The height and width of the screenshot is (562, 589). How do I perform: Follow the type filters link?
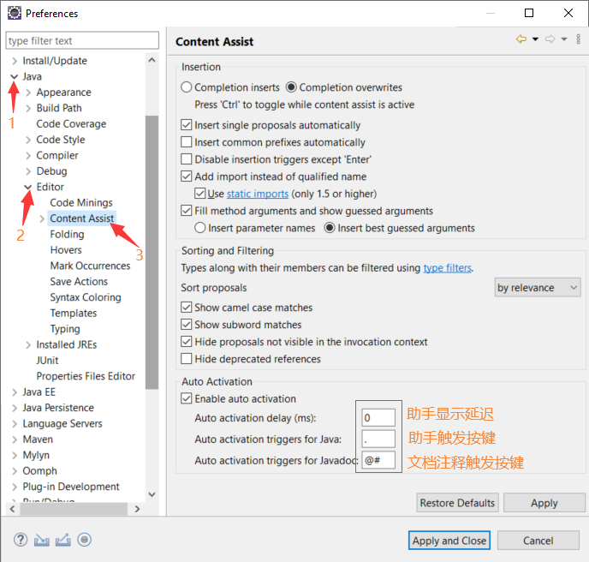[x=448, y=267]
